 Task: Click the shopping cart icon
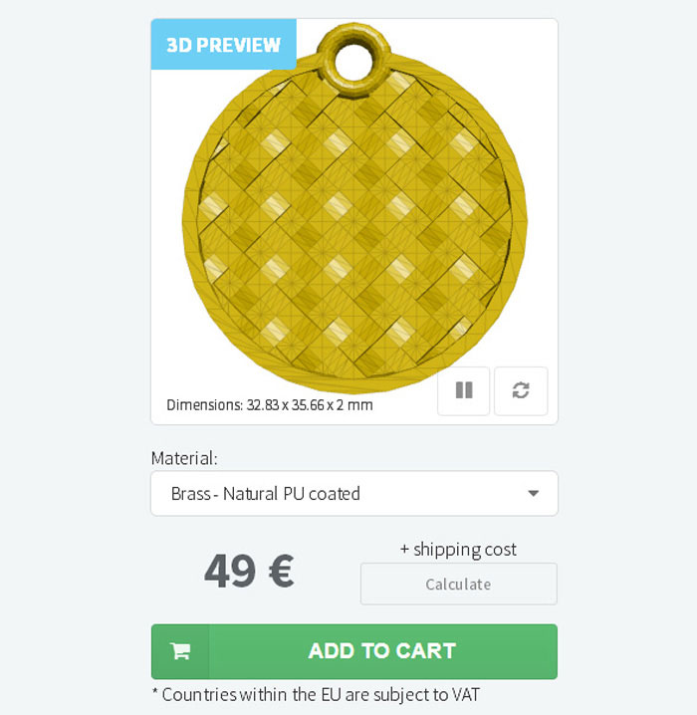(x=180, y=651)
